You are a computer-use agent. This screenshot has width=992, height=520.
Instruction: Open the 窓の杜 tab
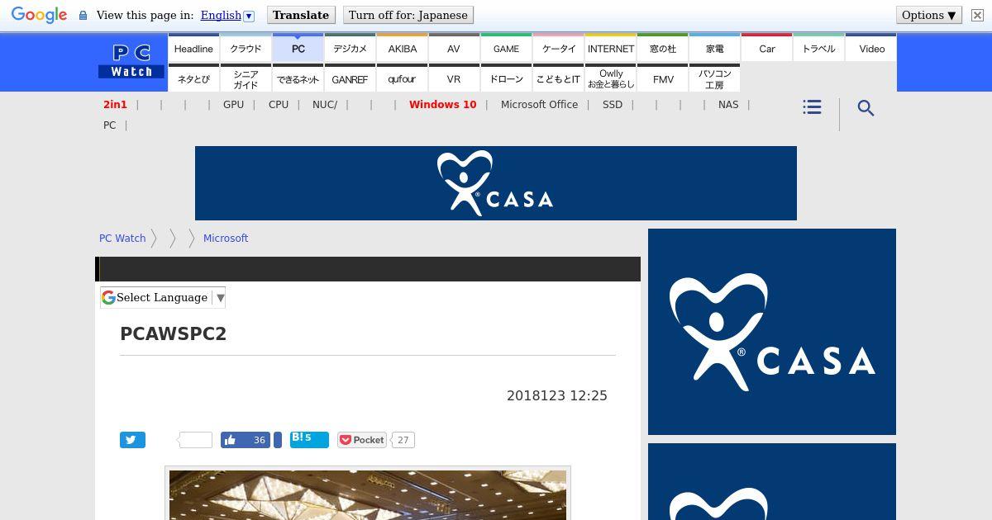[x=662, y=49]
